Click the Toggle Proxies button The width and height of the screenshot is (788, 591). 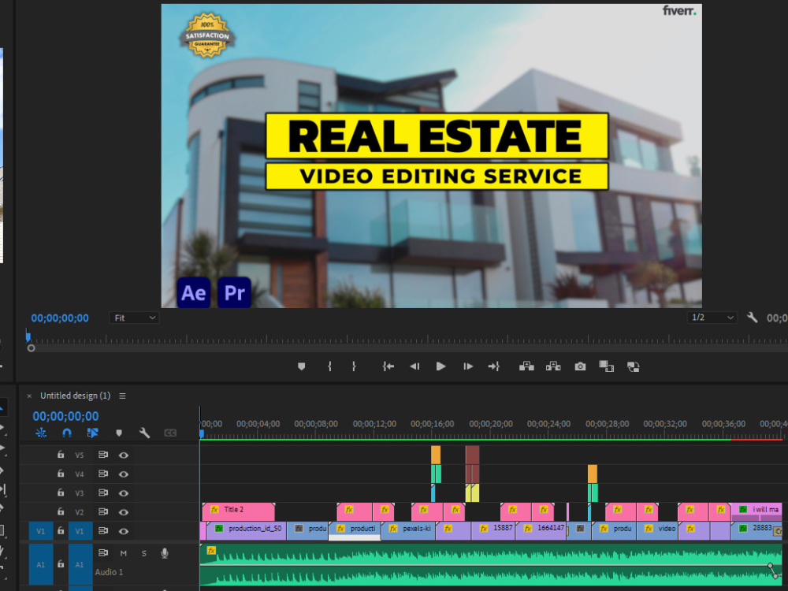pos(634,367)
